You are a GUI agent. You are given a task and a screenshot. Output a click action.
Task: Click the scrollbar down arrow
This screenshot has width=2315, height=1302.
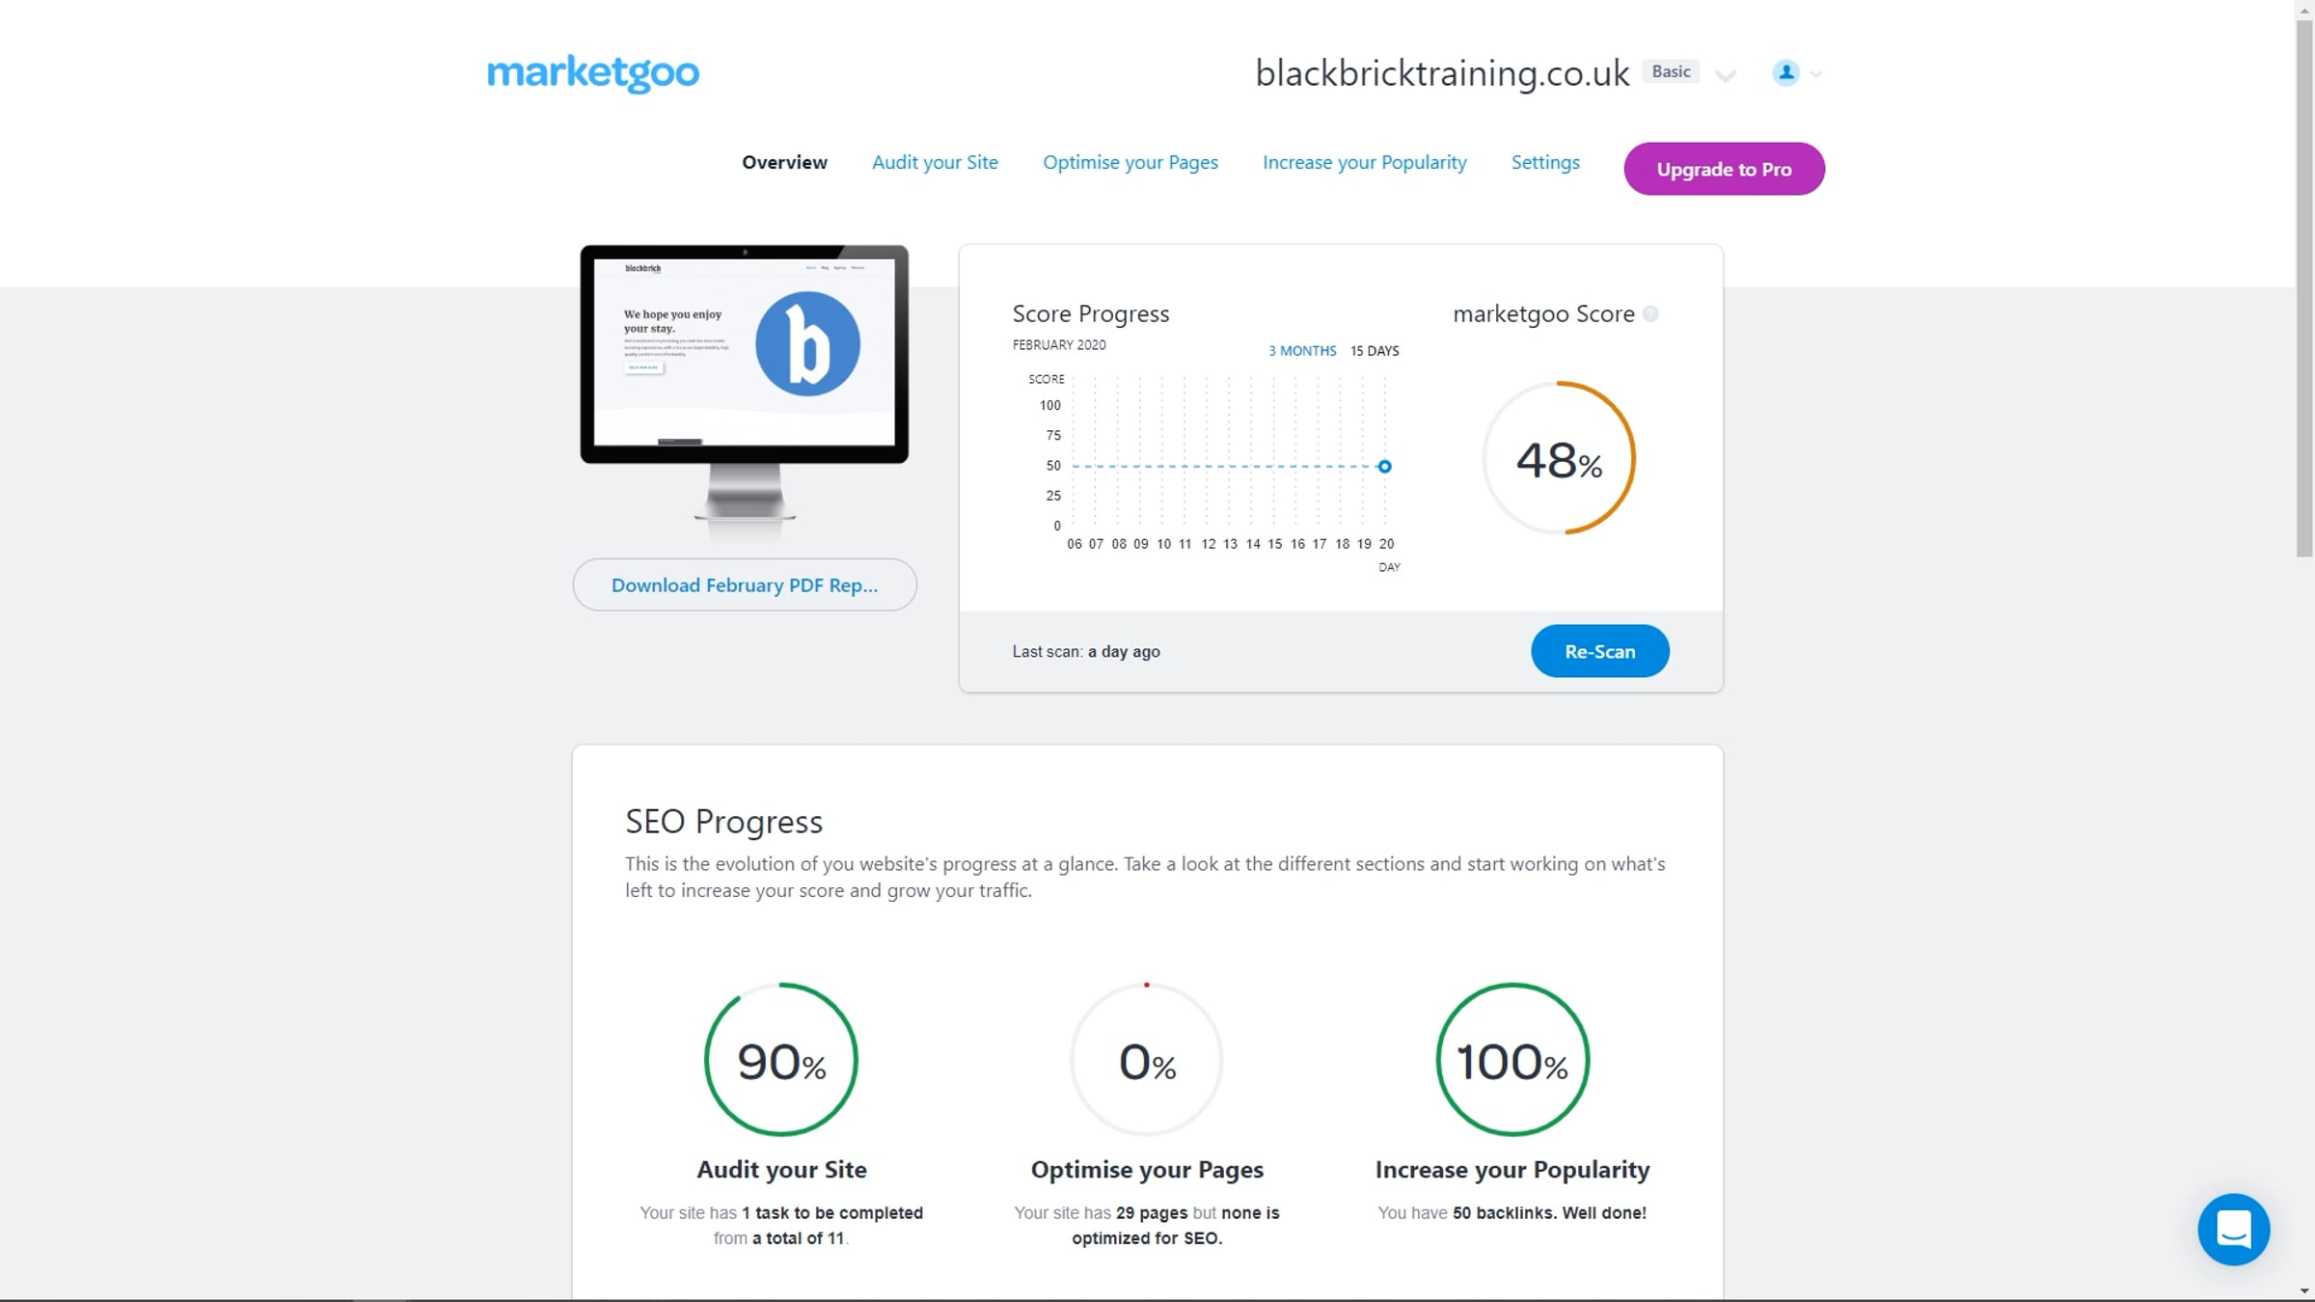pos(2304,1291)
